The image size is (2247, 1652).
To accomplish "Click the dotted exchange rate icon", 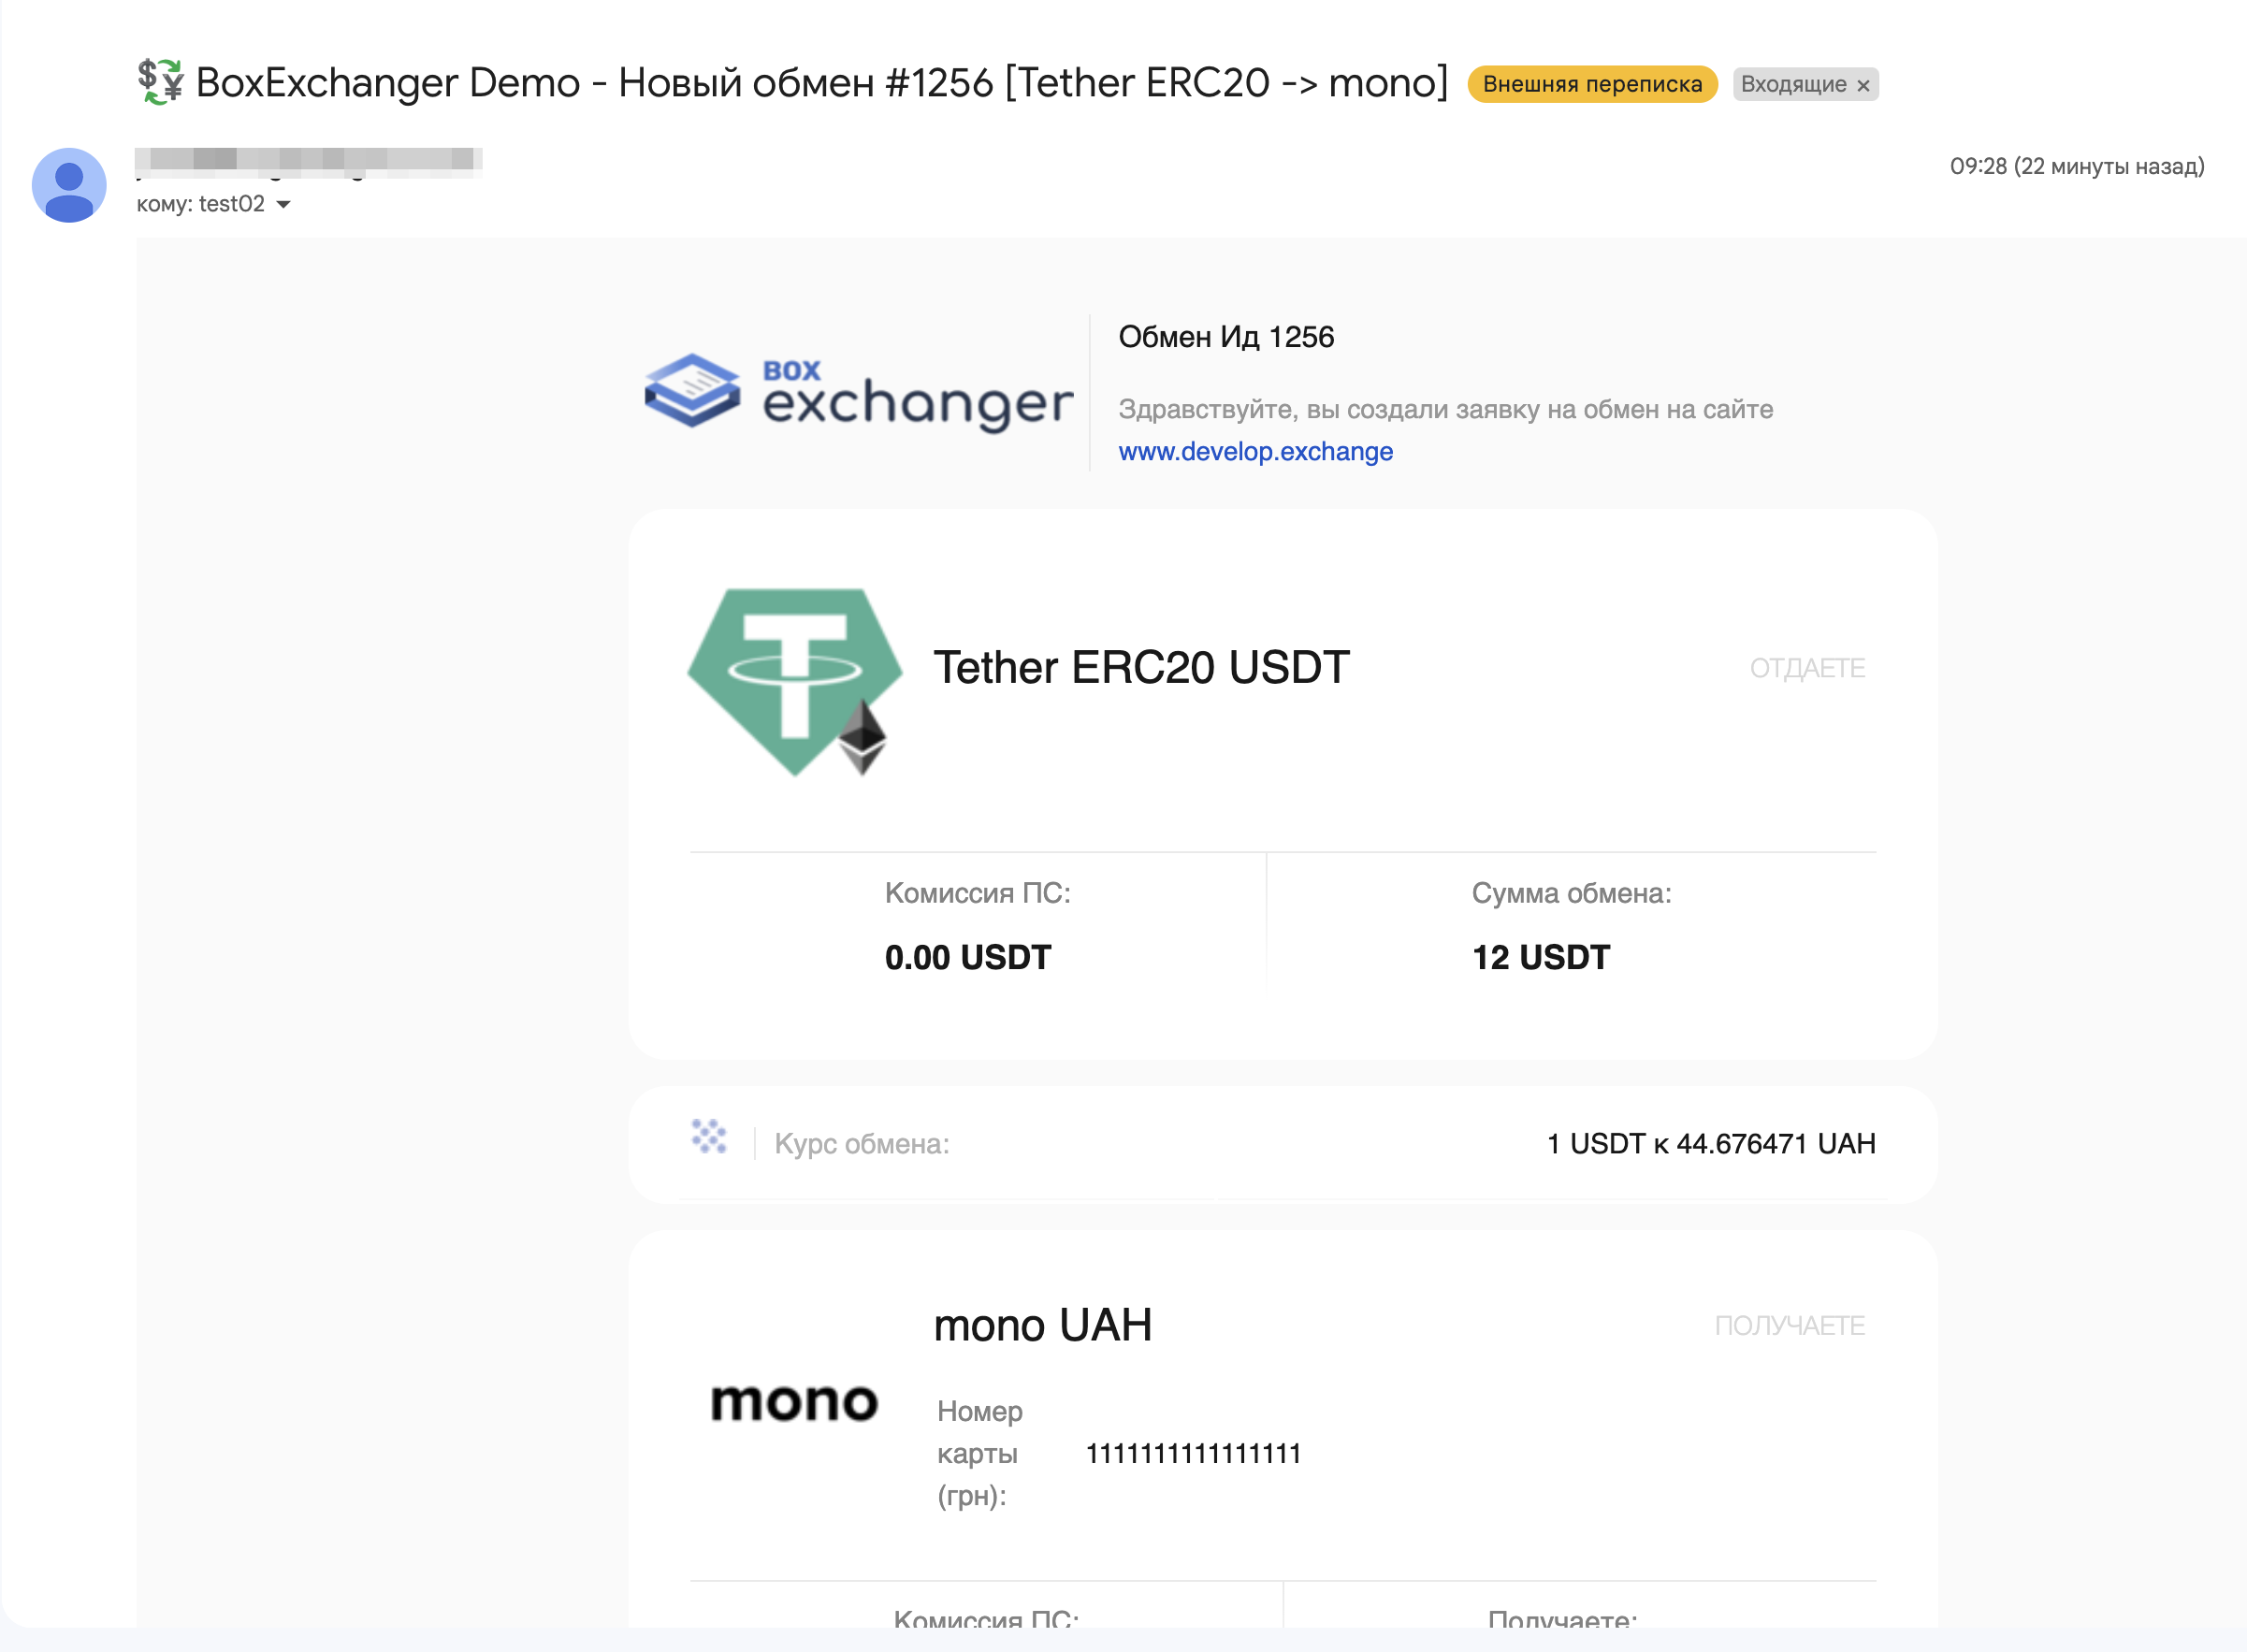I will coord(709,1137).
